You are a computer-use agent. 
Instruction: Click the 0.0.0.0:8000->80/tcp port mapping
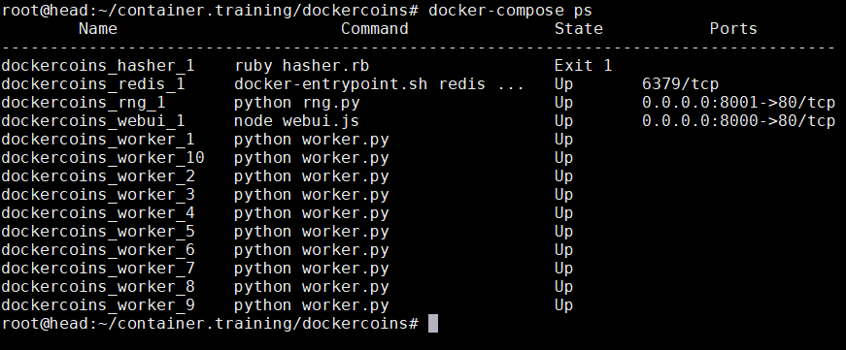[x=738, y=121]
